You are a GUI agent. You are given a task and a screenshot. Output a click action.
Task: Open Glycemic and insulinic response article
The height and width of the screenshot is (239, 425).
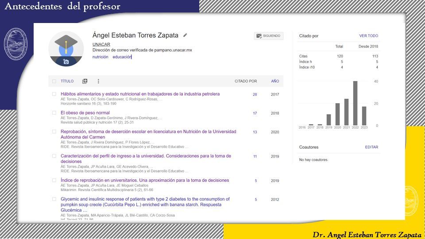click(x=145, y=204)
